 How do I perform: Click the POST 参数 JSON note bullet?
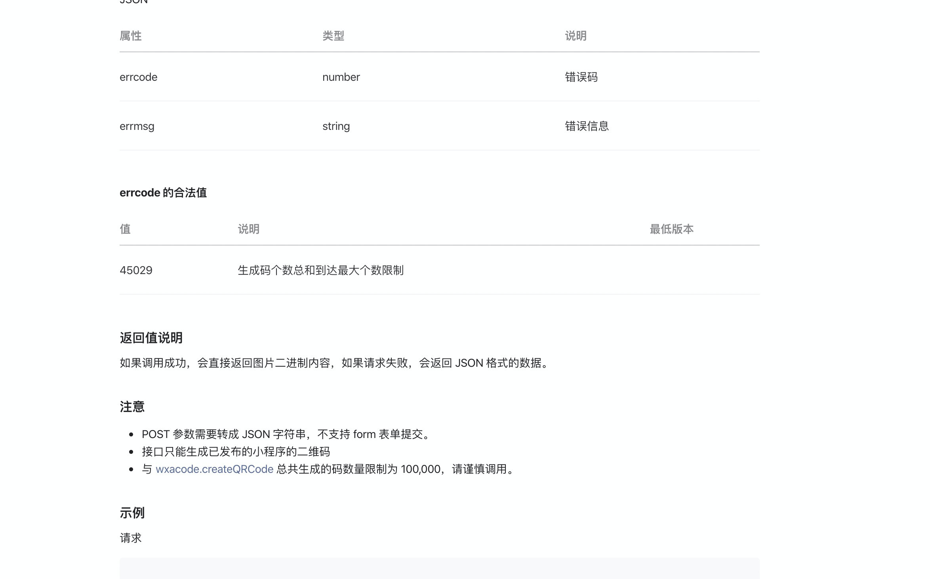click(x=285, y=434)
